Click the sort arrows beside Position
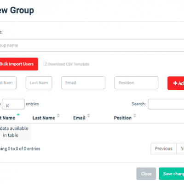Screen dimensions: 184x184 (x=135, y=115)
